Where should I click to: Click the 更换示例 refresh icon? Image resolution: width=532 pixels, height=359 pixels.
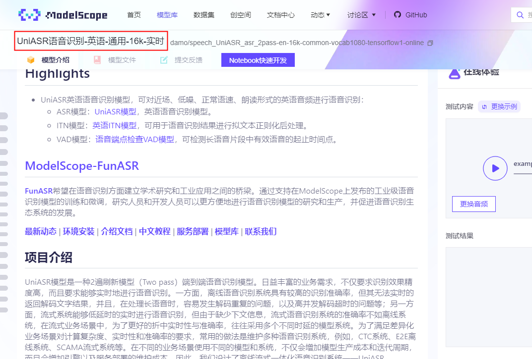[484, 106]
